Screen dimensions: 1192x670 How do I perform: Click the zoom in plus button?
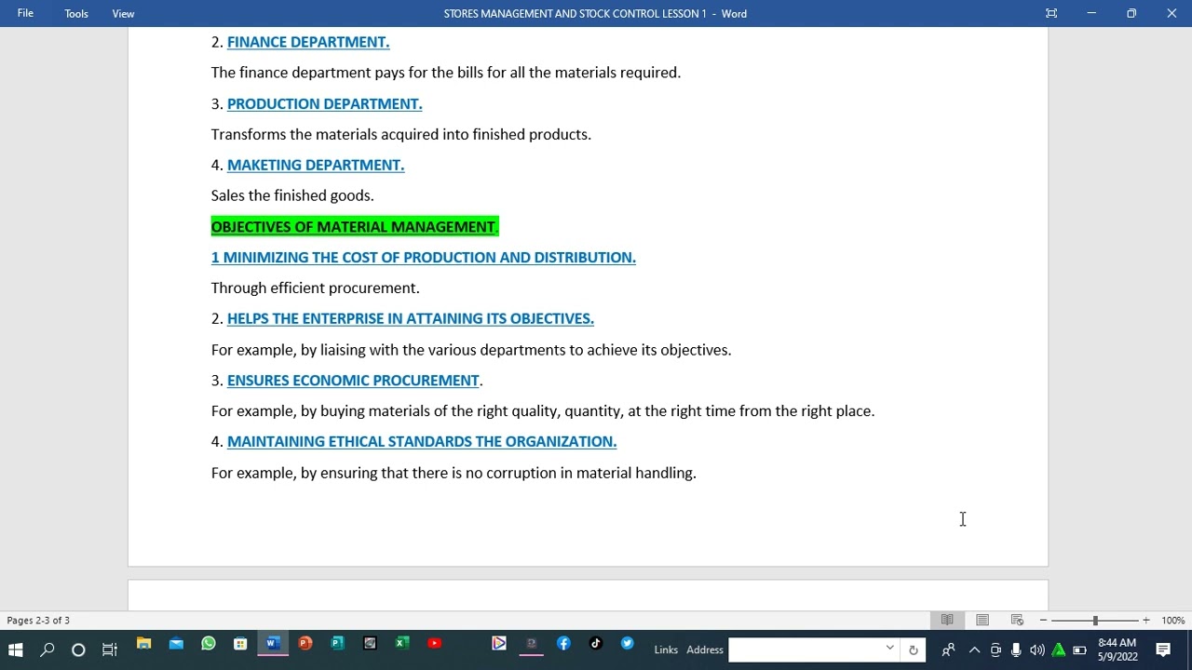click(x=1146, y=620)
